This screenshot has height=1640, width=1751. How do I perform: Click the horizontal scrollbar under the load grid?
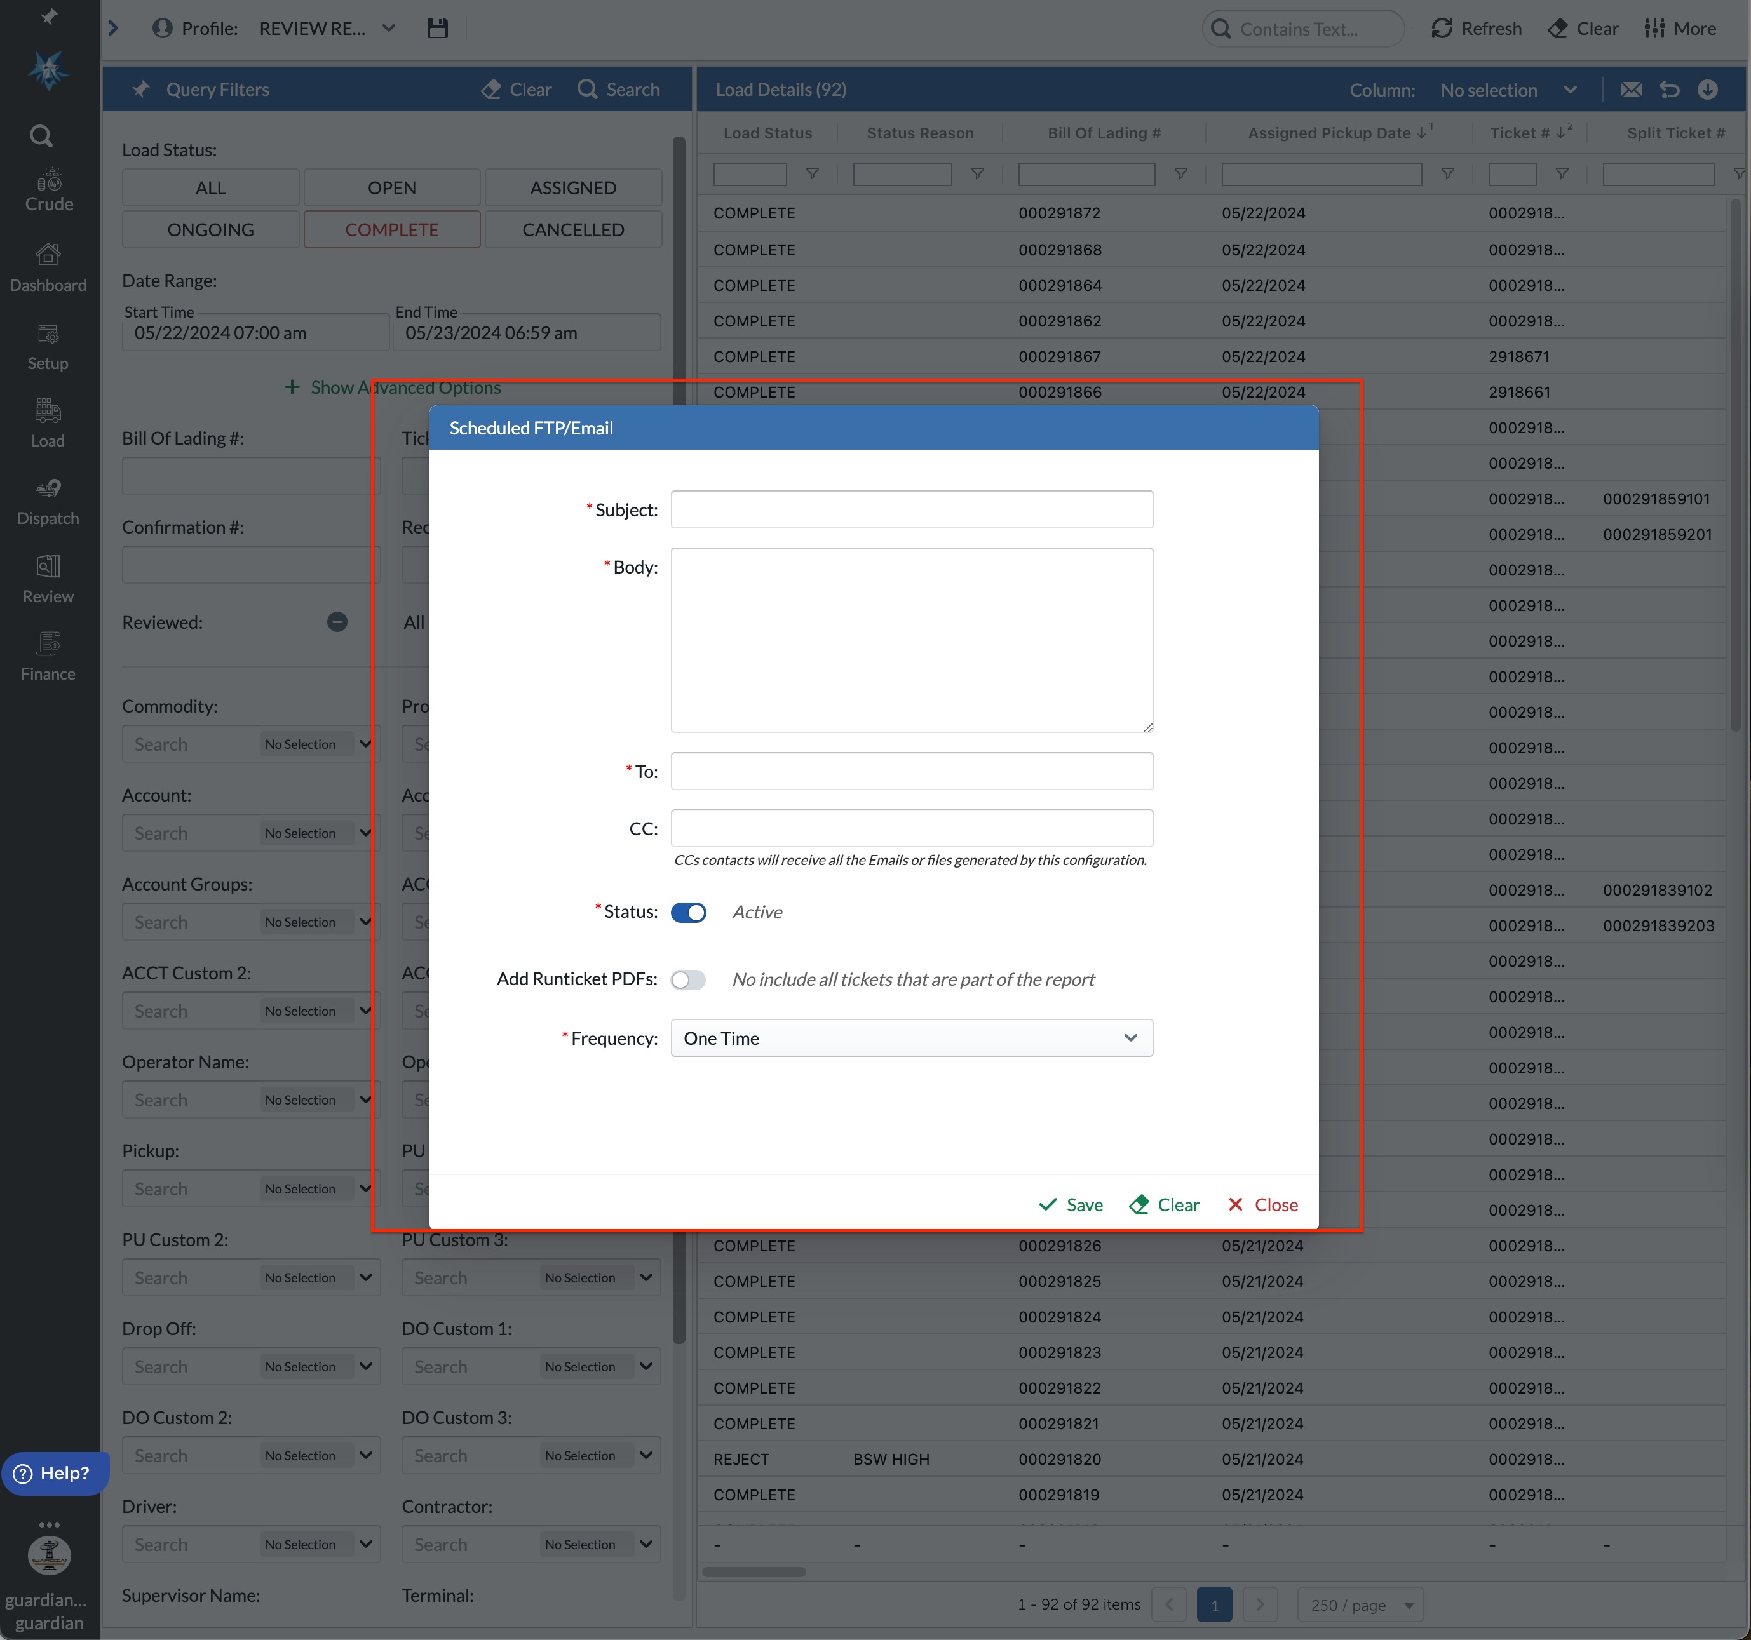click(x=754, y=1571)
